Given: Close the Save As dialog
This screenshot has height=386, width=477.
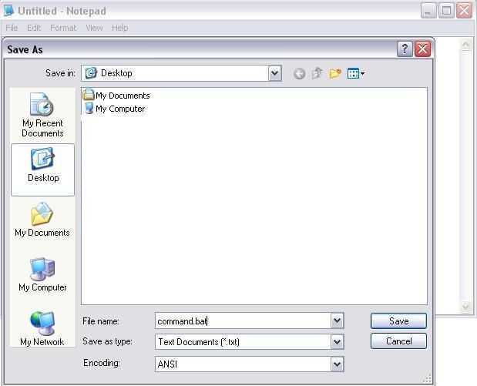Looking at the screenshot, I should point(422,49).
